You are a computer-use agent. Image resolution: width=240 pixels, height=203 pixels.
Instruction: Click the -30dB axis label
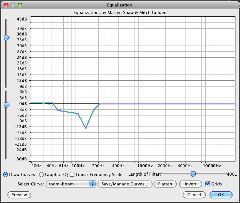tap(21, 159)
